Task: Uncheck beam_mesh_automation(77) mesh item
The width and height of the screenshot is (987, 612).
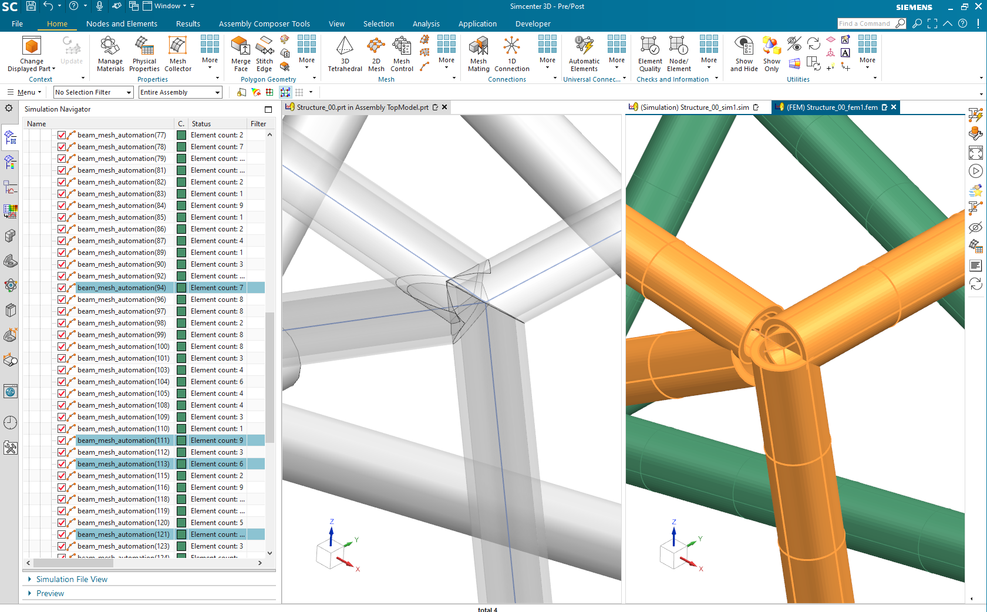Action: pos(62,134)
